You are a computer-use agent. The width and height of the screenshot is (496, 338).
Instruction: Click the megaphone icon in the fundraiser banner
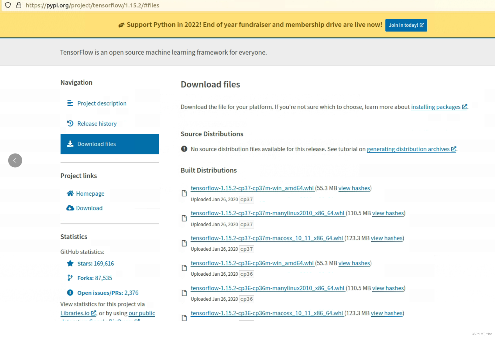(x=121, y=25)
